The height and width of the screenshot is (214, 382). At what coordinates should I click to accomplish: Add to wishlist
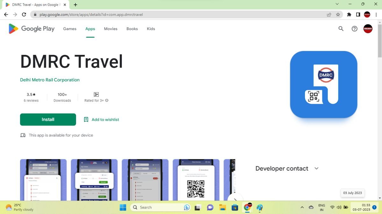coord(101,120)
